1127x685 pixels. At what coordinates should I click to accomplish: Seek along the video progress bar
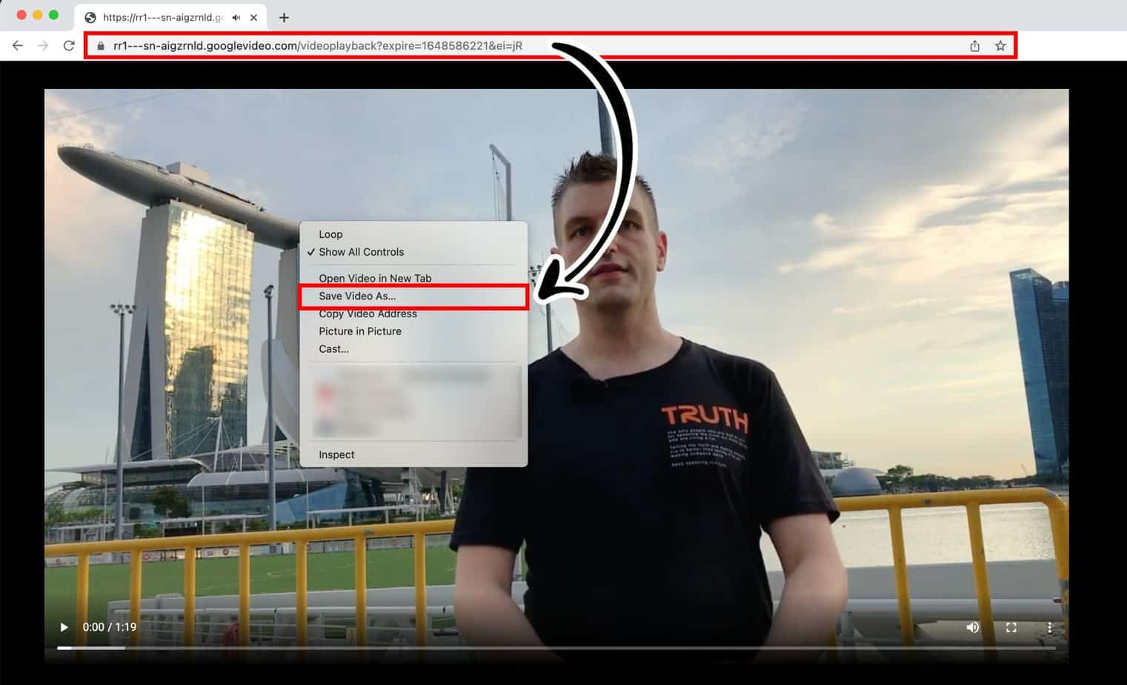[556, 648]
